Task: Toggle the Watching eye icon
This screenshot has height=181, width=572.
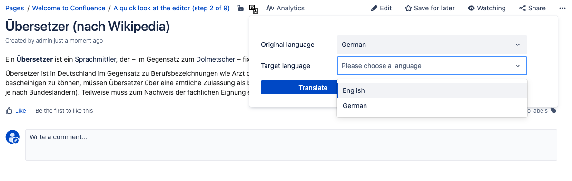Action: [471, 8]
